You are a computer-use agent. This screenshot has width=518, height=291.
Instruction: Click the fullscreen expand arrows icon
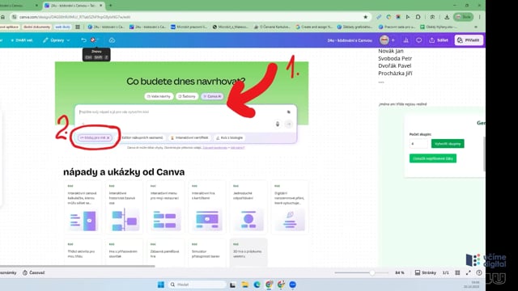point(469,273)
